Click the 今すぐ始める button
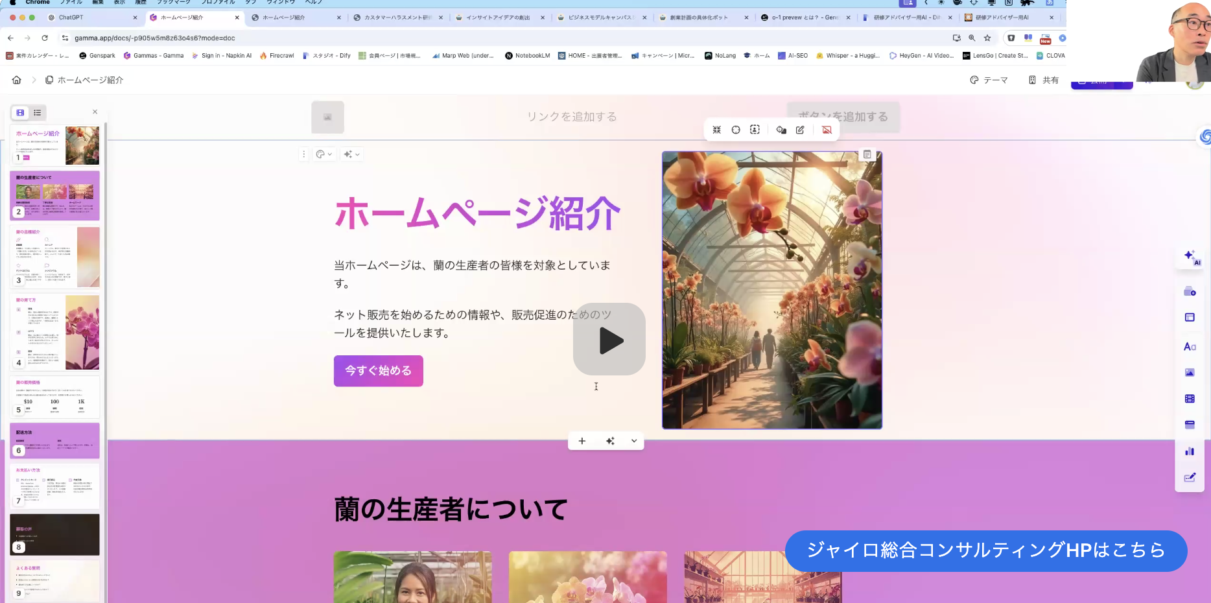The image size is (1211, 603). [378, 371]
